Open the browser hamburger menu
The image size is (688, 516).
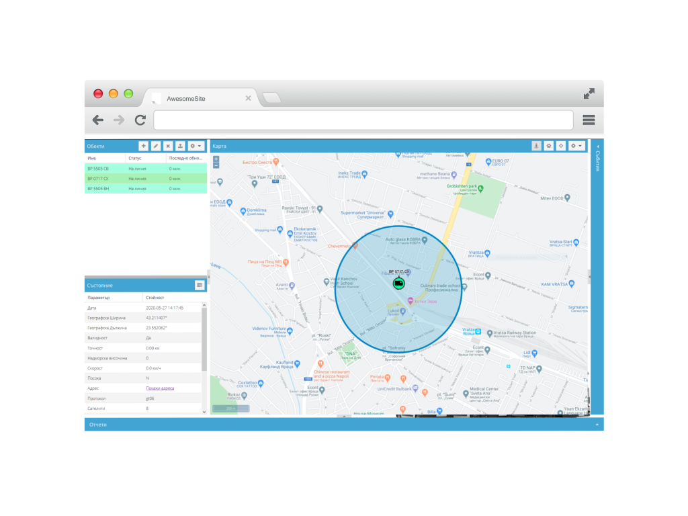pos(589,120)
